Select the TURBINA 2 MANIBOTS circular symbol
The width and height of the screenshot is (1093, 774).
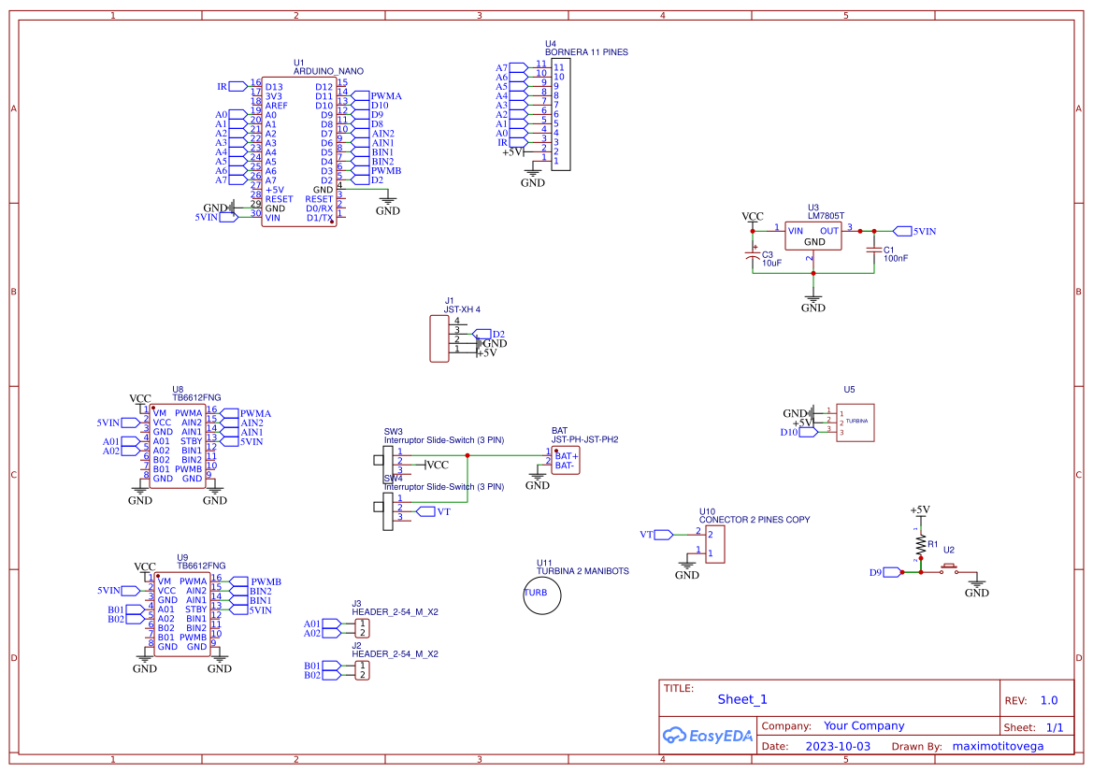[x=542, y=595]
